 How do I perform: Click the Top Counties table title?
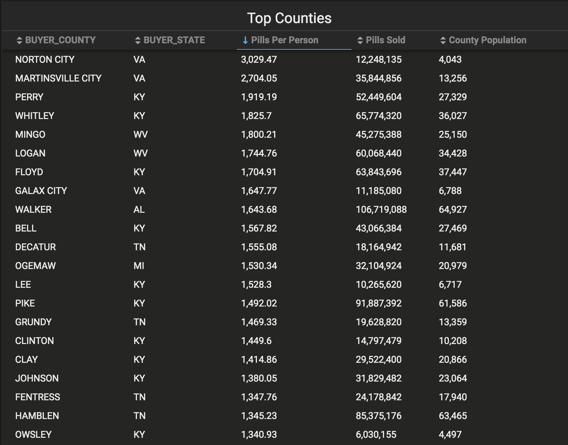(289, 18)
